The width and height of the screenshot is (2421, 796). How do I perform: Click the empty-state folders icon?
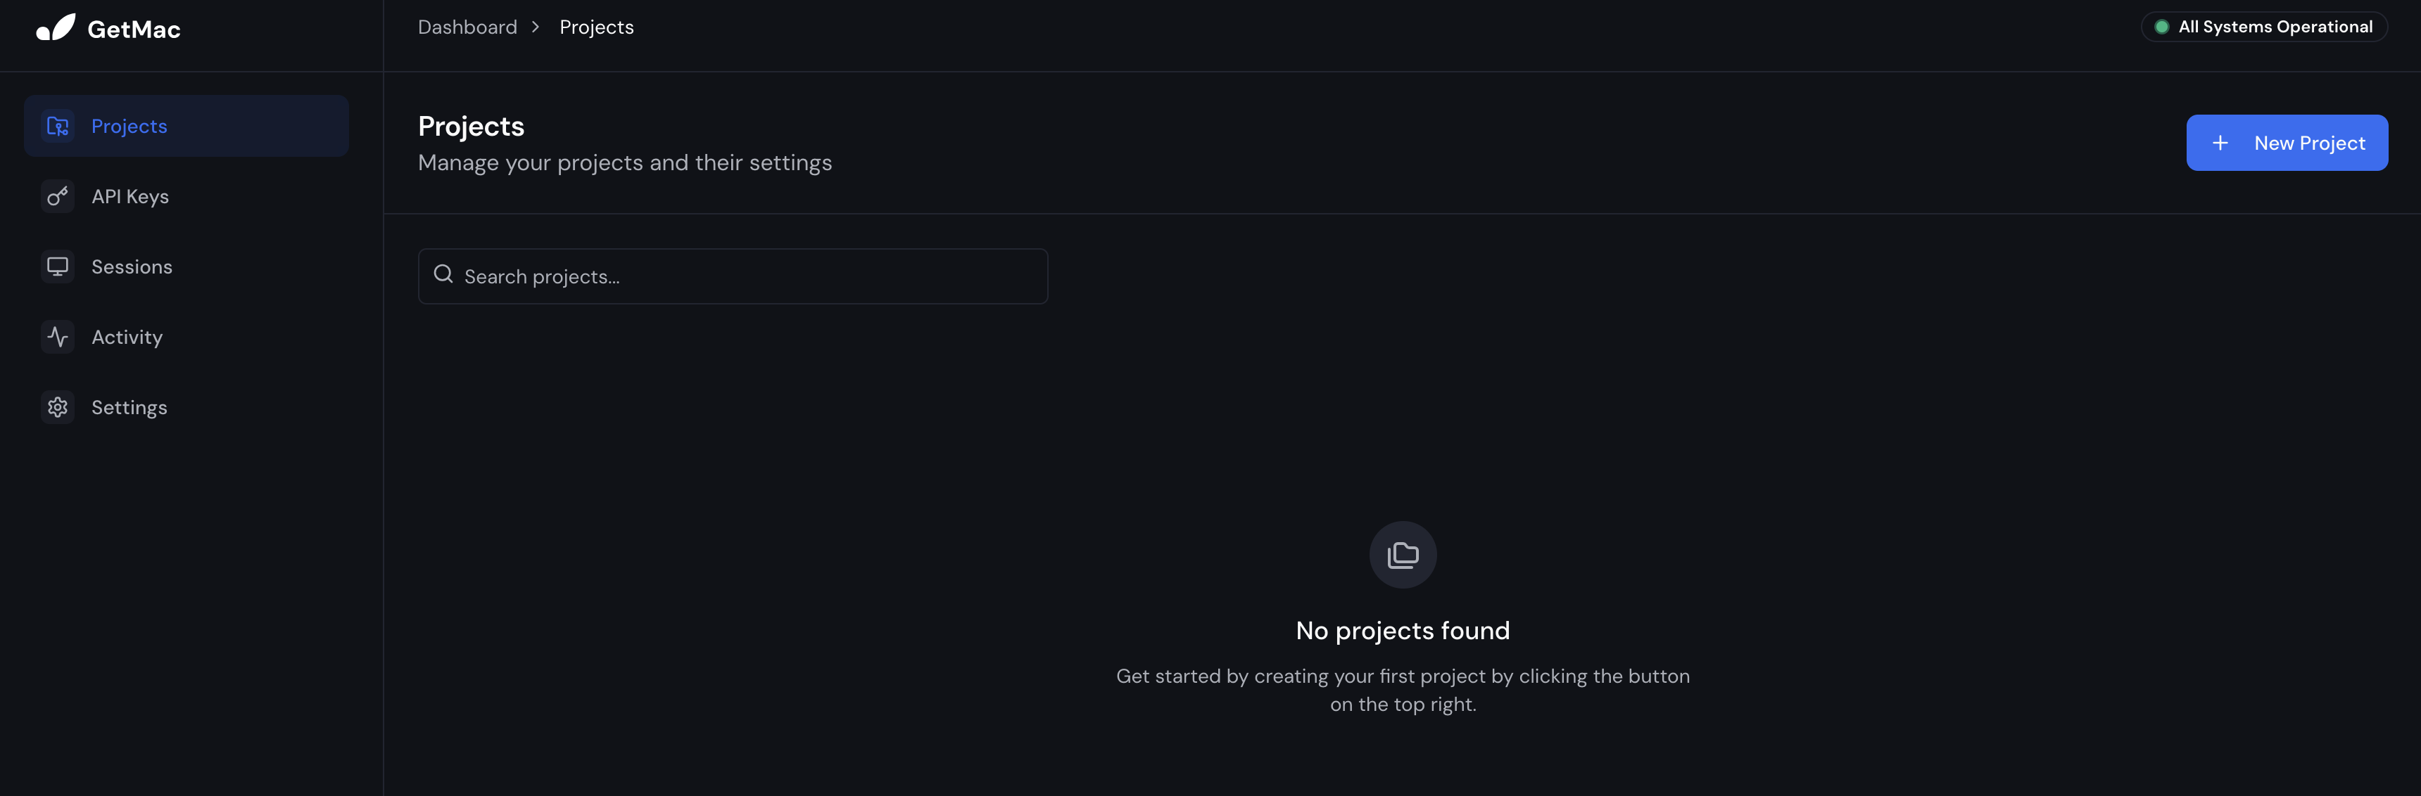pos(1402,555)
